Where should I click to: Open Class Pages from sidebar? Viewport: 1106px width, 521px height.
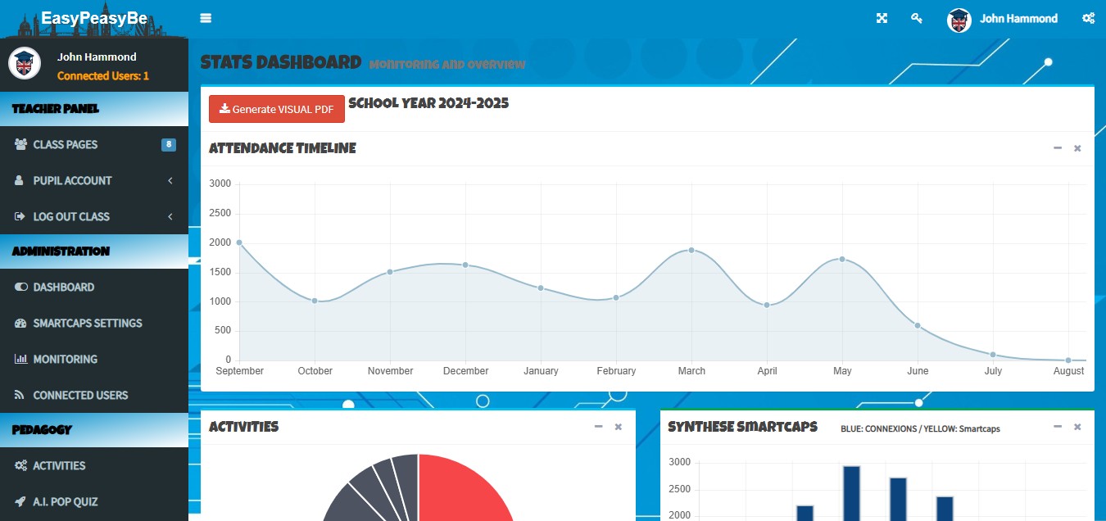click(66, 144)
